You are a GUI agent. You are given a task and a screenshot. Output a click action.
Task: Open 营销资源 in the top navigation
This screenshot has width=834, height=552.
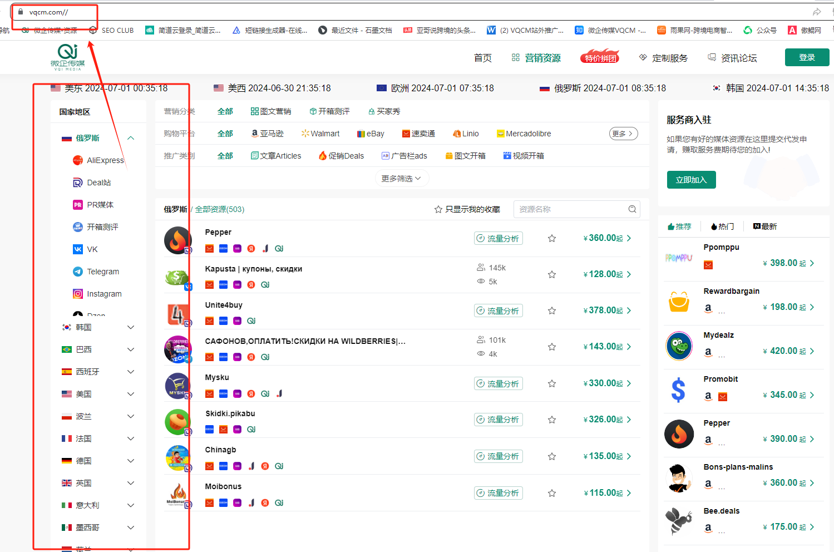point(536,58)
